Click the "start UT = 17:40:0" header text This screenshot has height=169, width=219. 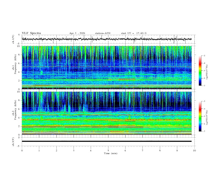(x=134, y=33)
